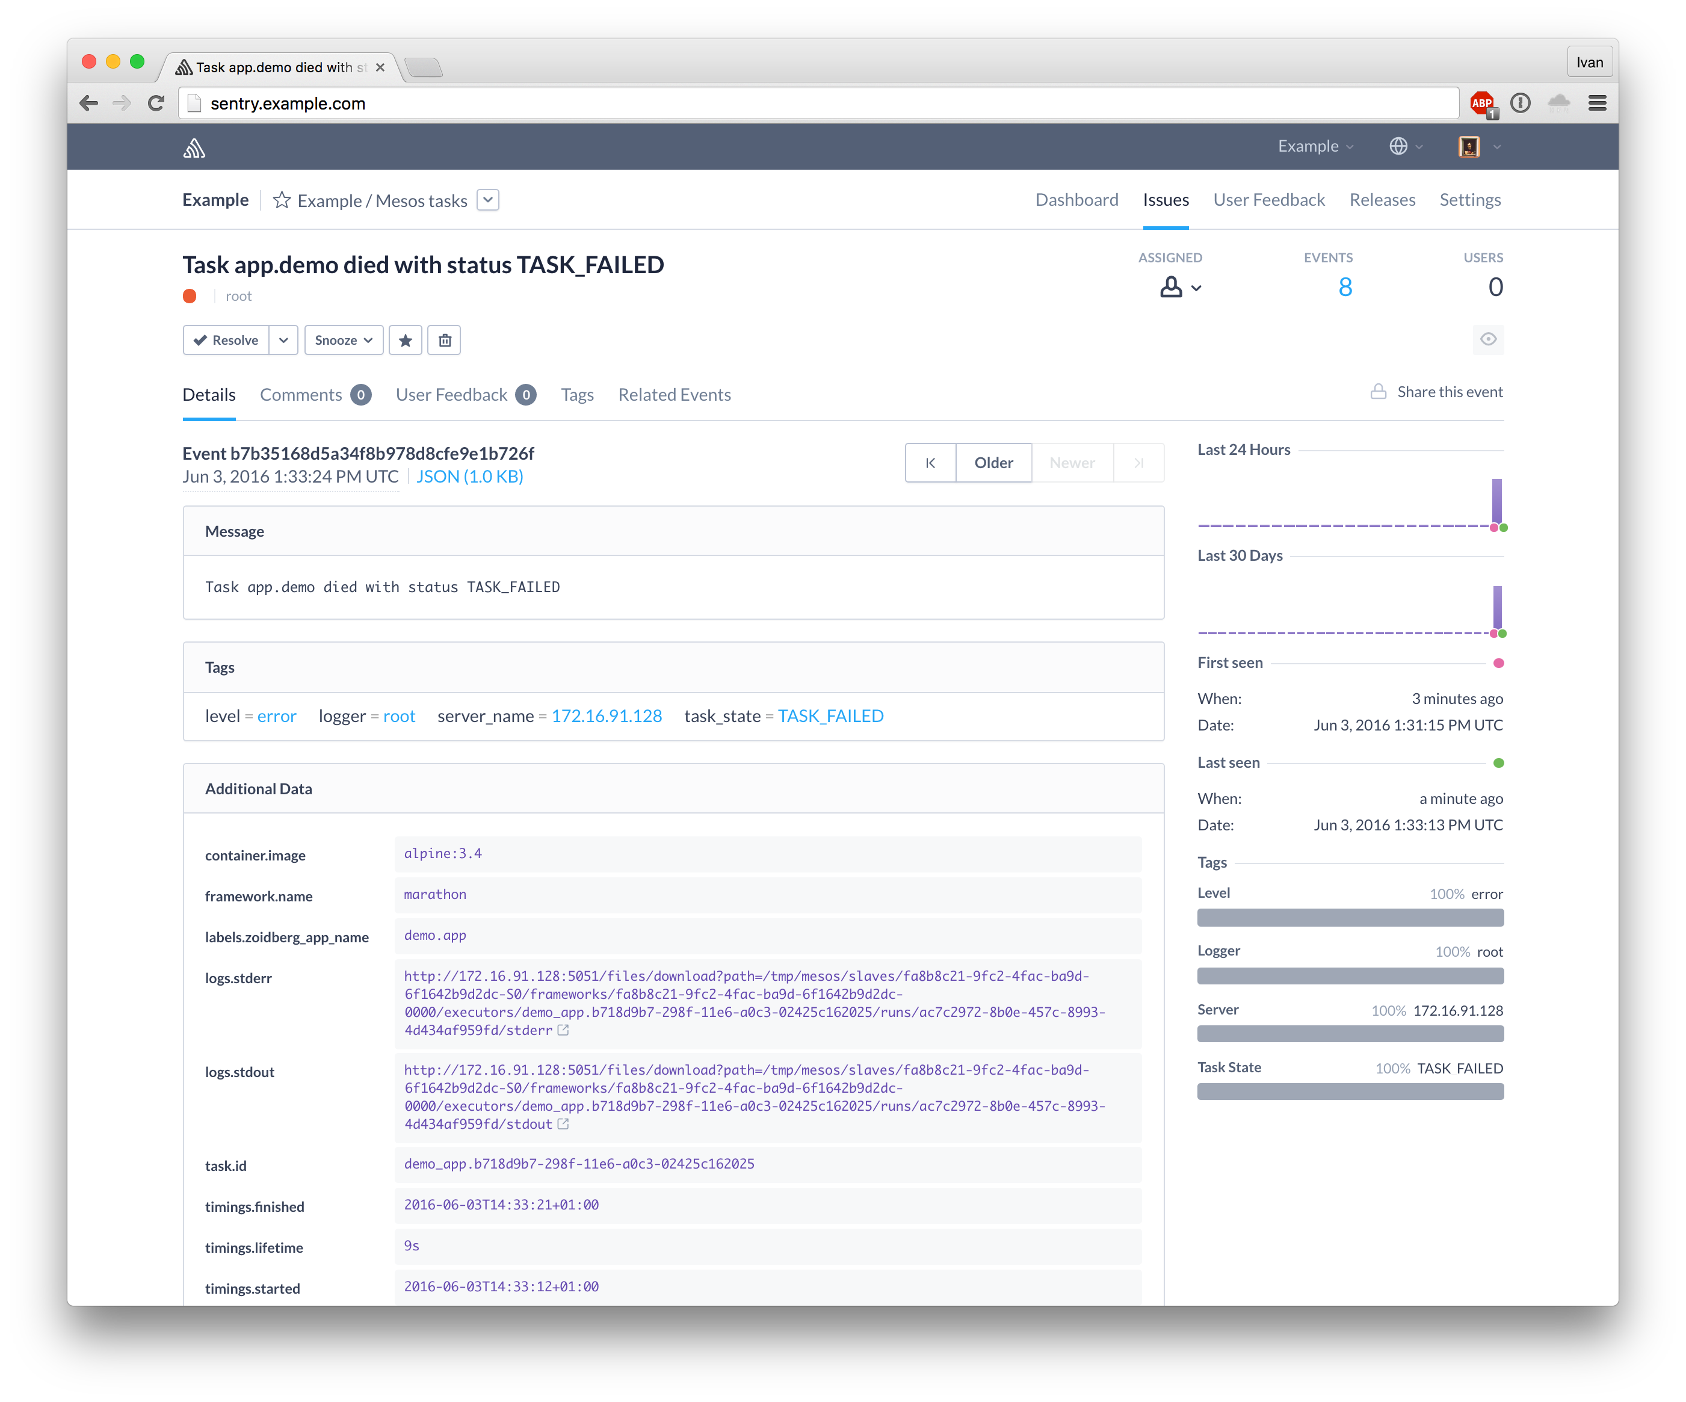
Task: Click the Older event button
Action: coord(993,463)
